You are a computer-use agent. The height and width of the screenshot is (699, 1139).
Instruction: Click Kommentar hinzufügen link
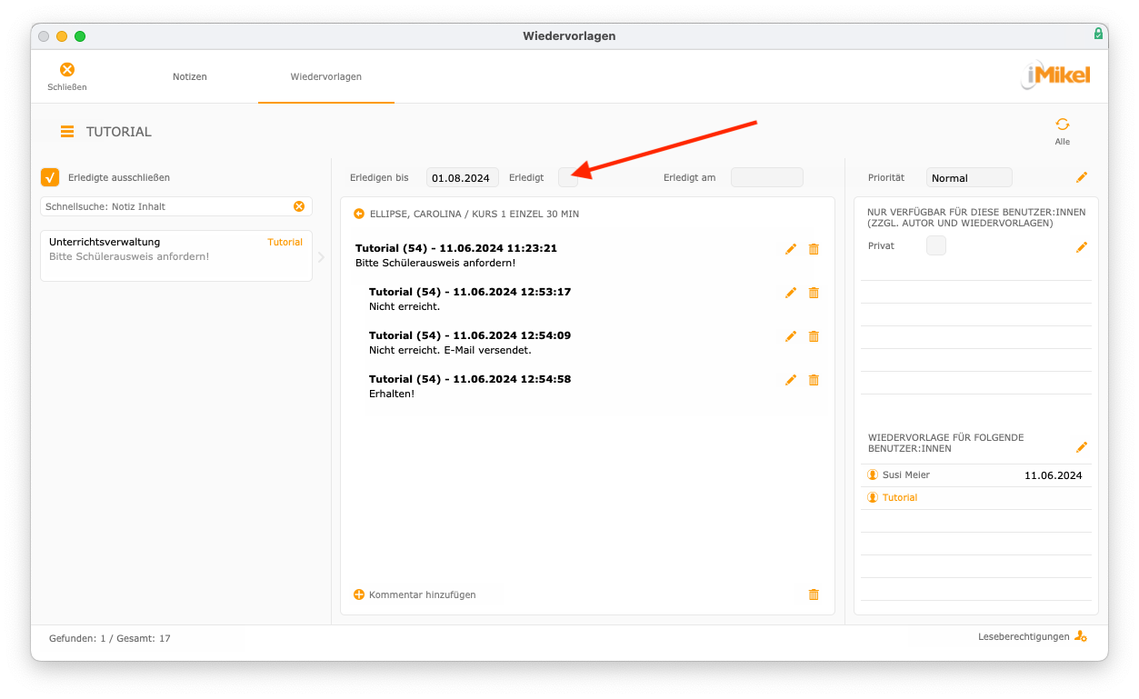tap(423, 594)
